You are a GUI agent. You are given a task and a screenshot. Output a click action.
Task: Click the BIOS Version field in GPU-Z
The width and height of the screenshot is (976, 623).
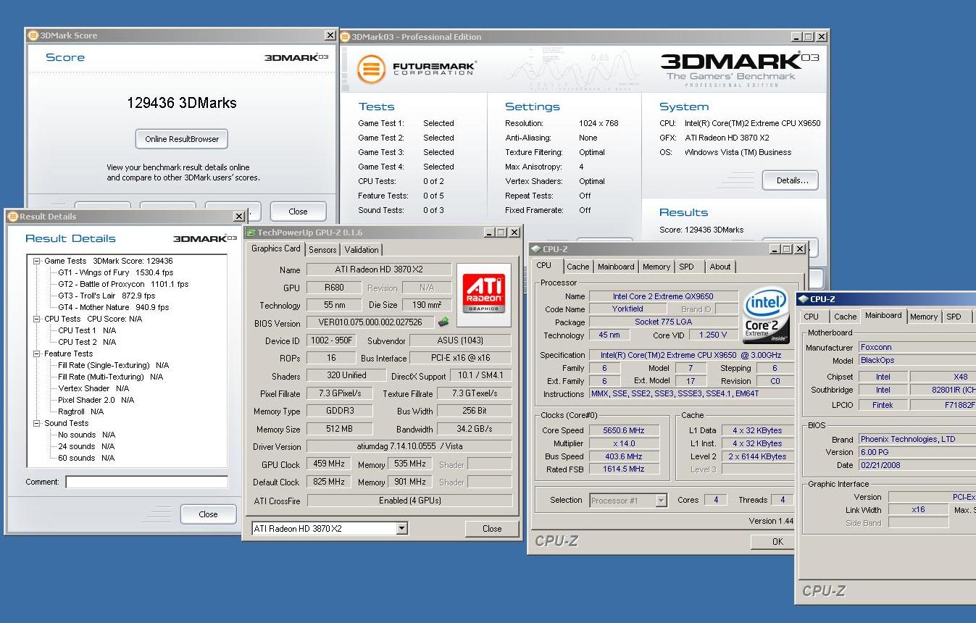pyautogui.click(x=370, y=322)
